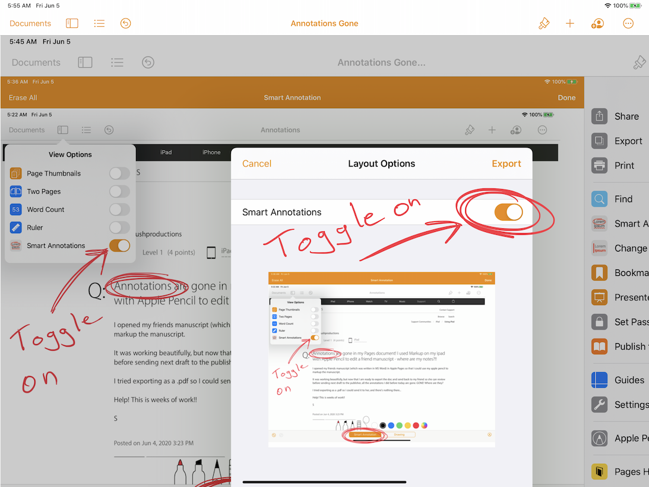This screenshot has height=487, width=649.
Task: Open the Format brush icon in top orange toolbar
Action: pos(544,23)
